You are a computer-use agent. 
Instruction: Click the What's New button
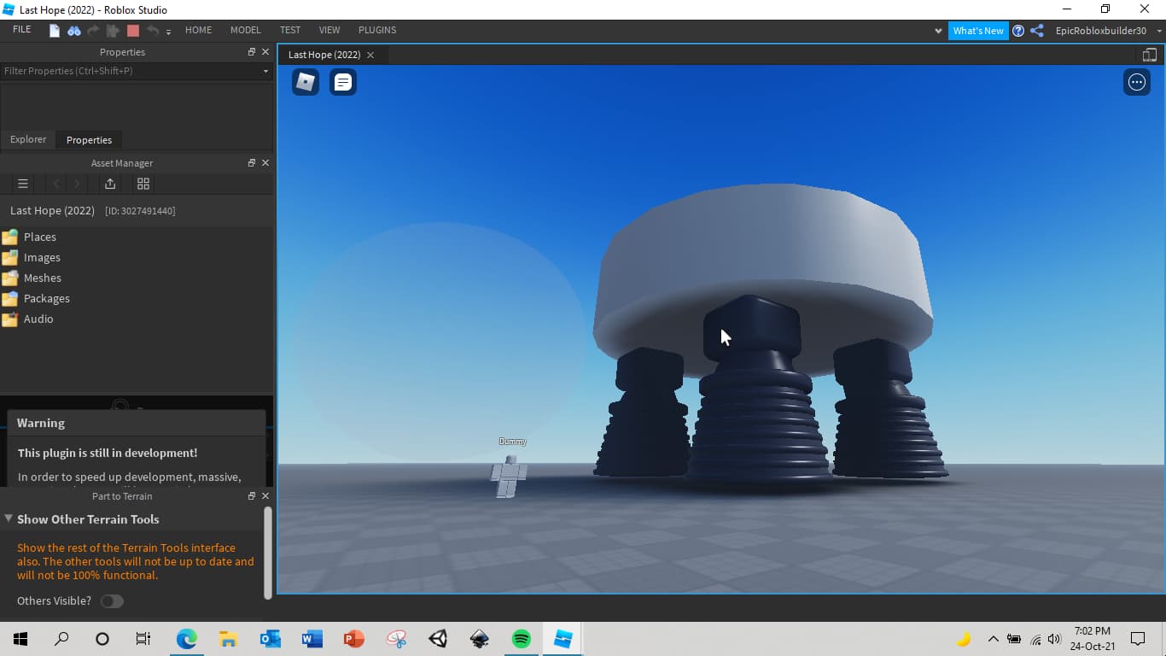[x=978, y=31]
